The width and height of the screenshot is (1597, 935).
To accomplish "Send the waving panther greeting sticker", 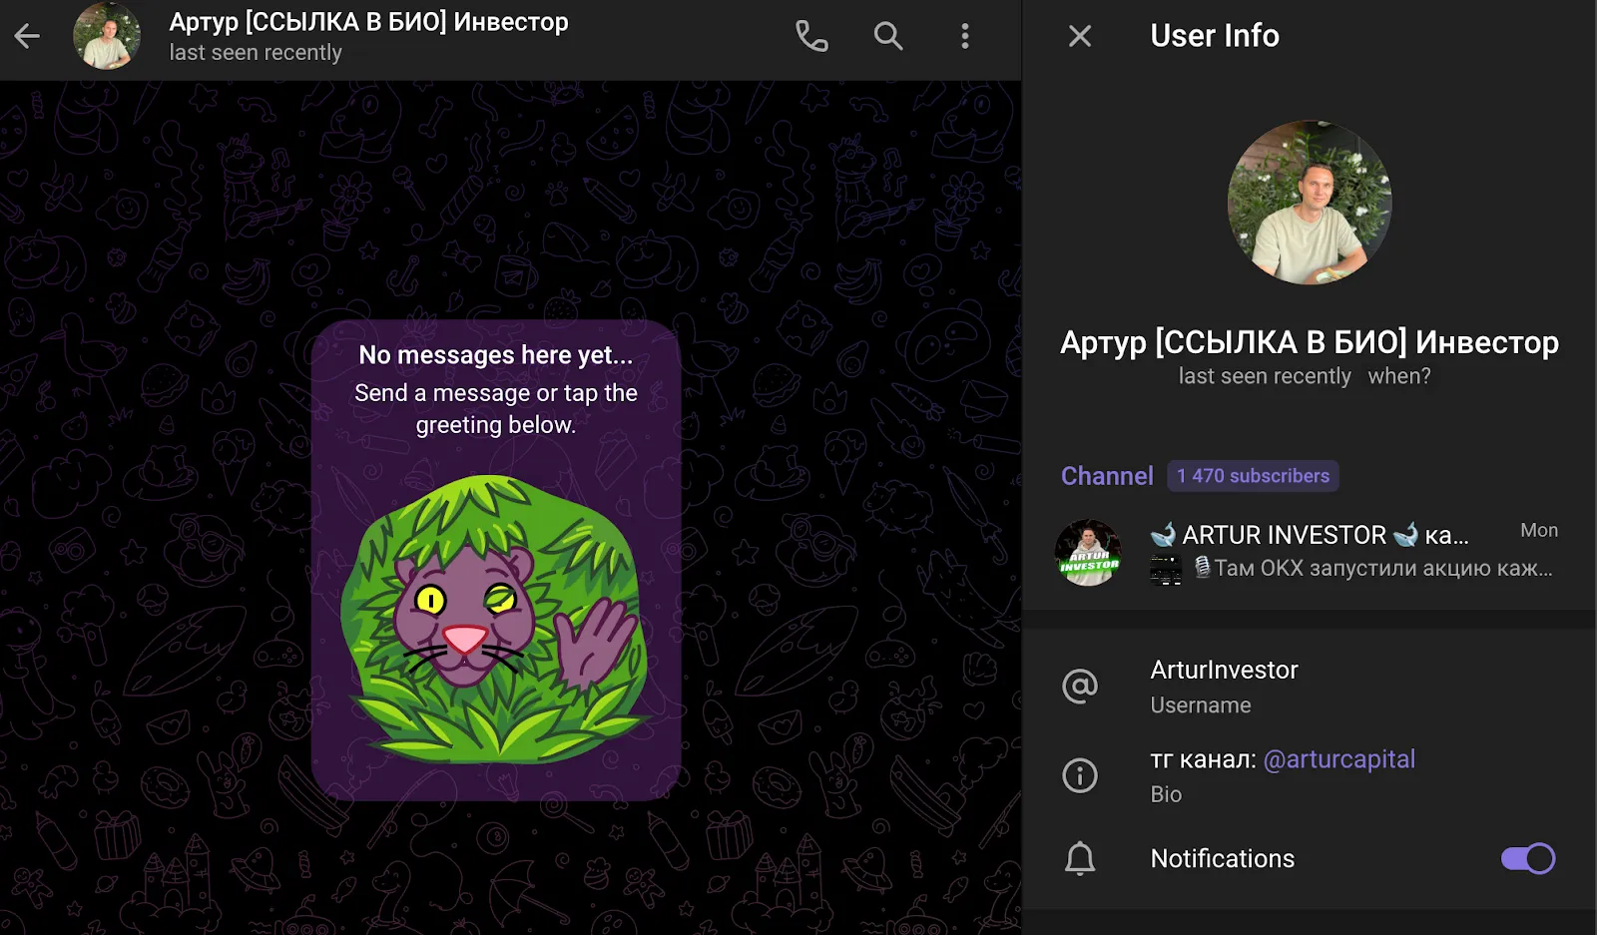I will pyautogui.click(x=496, y=620).
